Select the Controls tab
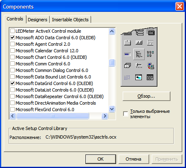The height and width of the screenshot is (168, 186). 15,19
